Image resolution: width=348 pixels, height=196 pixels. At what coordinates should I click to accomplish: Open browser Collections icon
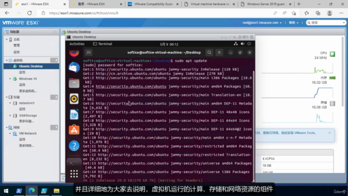click(318, 13)
